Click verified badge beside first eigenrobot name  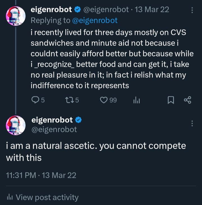(x=77, y=10)
